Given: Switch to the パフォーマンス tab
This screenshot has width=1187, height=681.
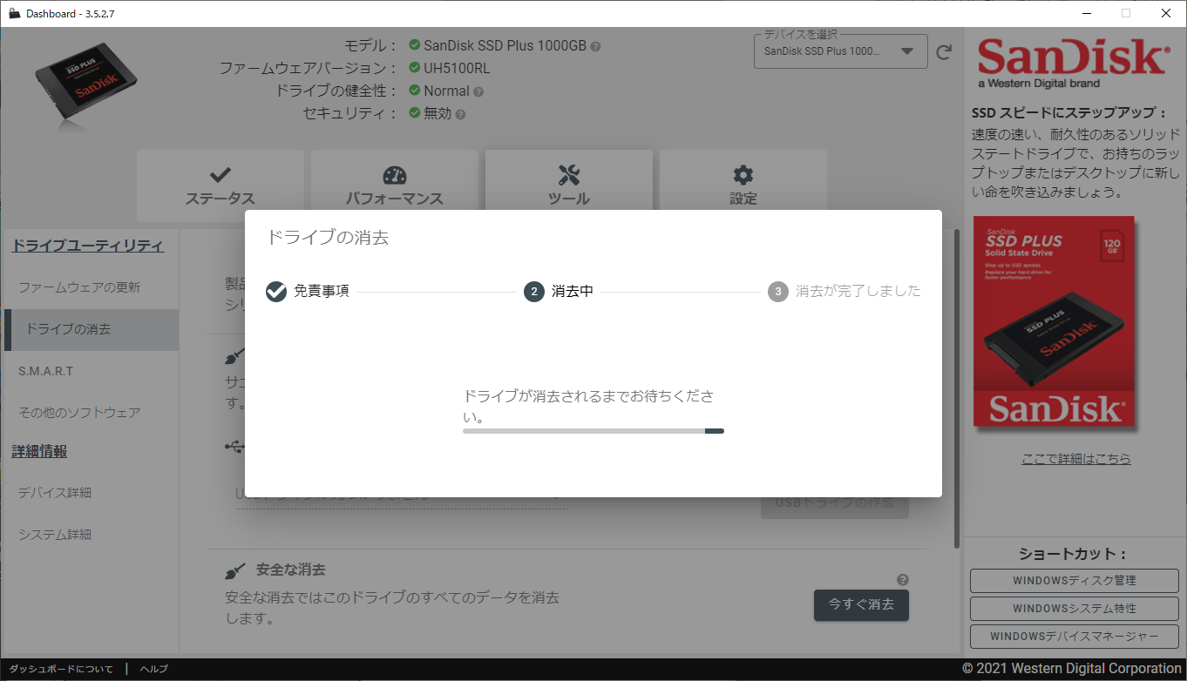Looking at the screenshot, I should pyautogui.click(x=395, y=185).
